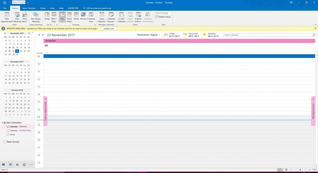
Task: Switch to Work Week view
Action: pyautogui.click(x=69, y=17)
